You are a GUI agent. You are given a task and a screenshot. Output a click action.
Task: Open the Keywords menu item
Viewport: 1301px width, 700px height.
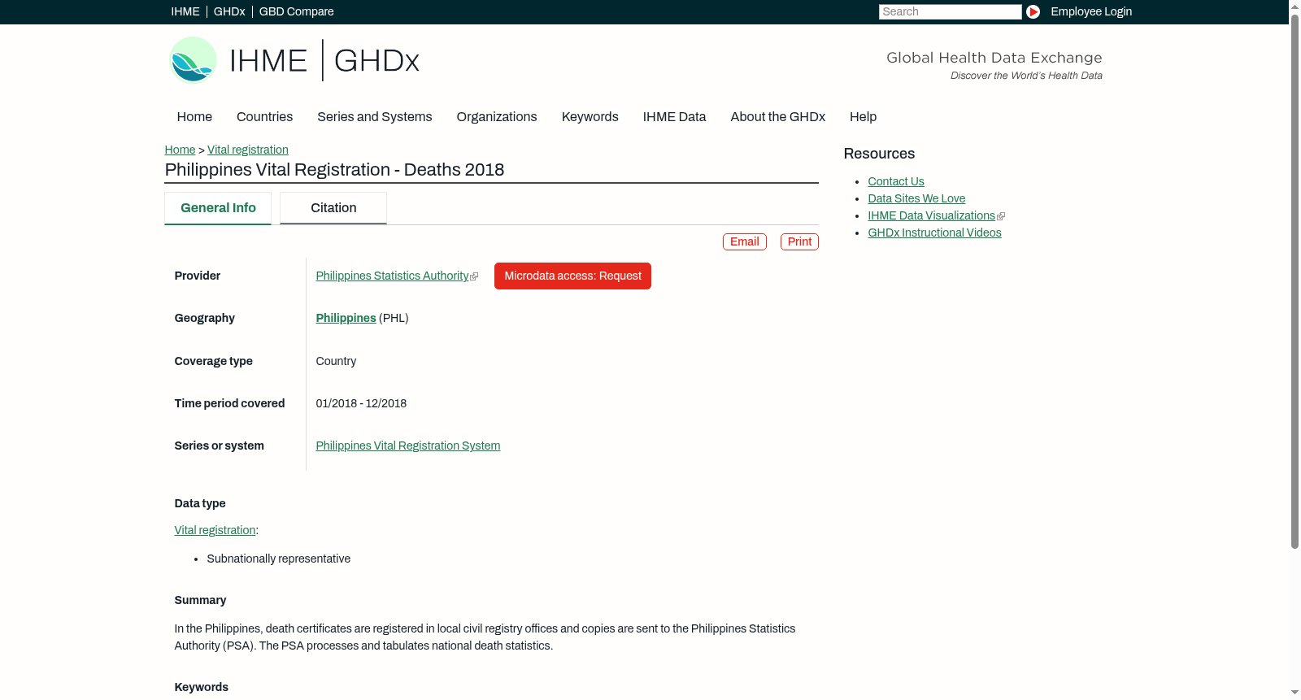pos(590,117)
